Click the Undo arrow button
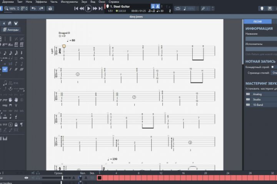 point(33,8)
